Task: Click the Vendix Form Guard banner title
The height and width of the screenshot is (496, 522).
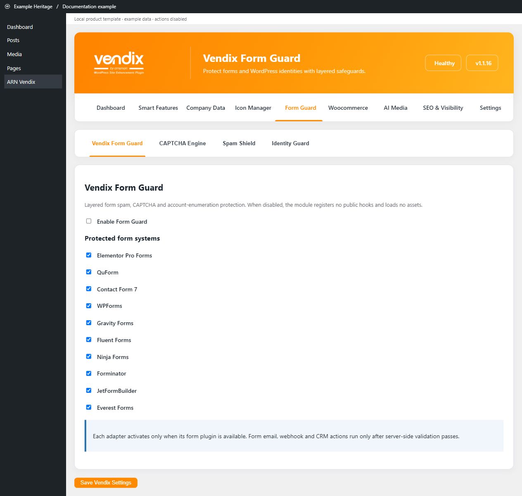Action: [x=252, y=58]
